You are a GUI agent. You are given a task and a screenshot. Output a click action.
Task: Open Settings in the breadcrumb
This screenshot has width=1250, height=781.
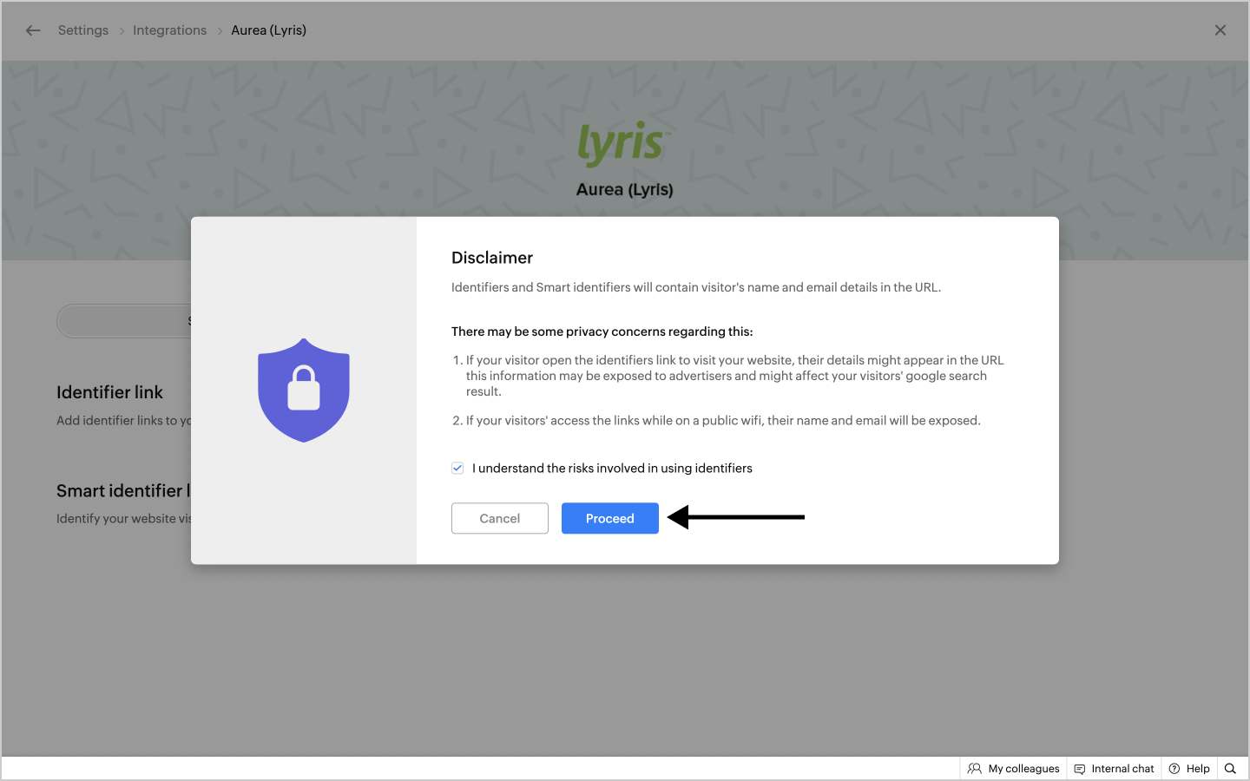pos(83,30)
